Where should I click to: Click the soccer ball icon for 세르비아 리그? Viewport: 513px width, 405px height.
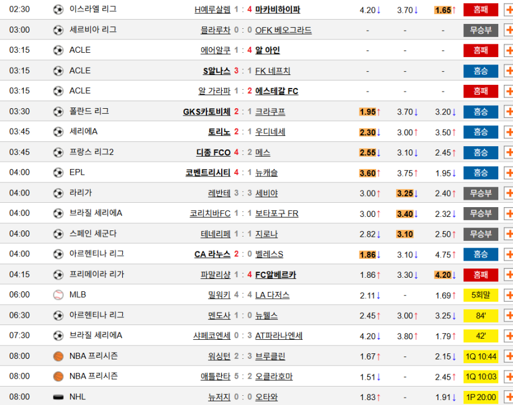coord(58,30)
